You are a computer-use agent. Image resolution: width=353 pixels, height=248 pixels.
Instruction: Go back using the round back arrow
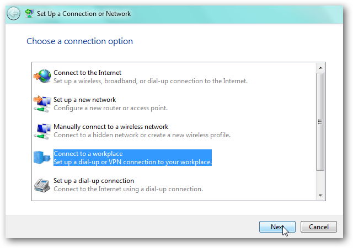point(14,14)
